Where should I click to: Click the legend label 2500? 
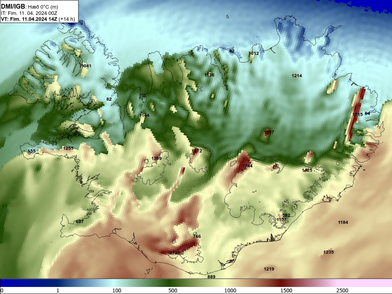pyautogui.click(x=342, y=290)
